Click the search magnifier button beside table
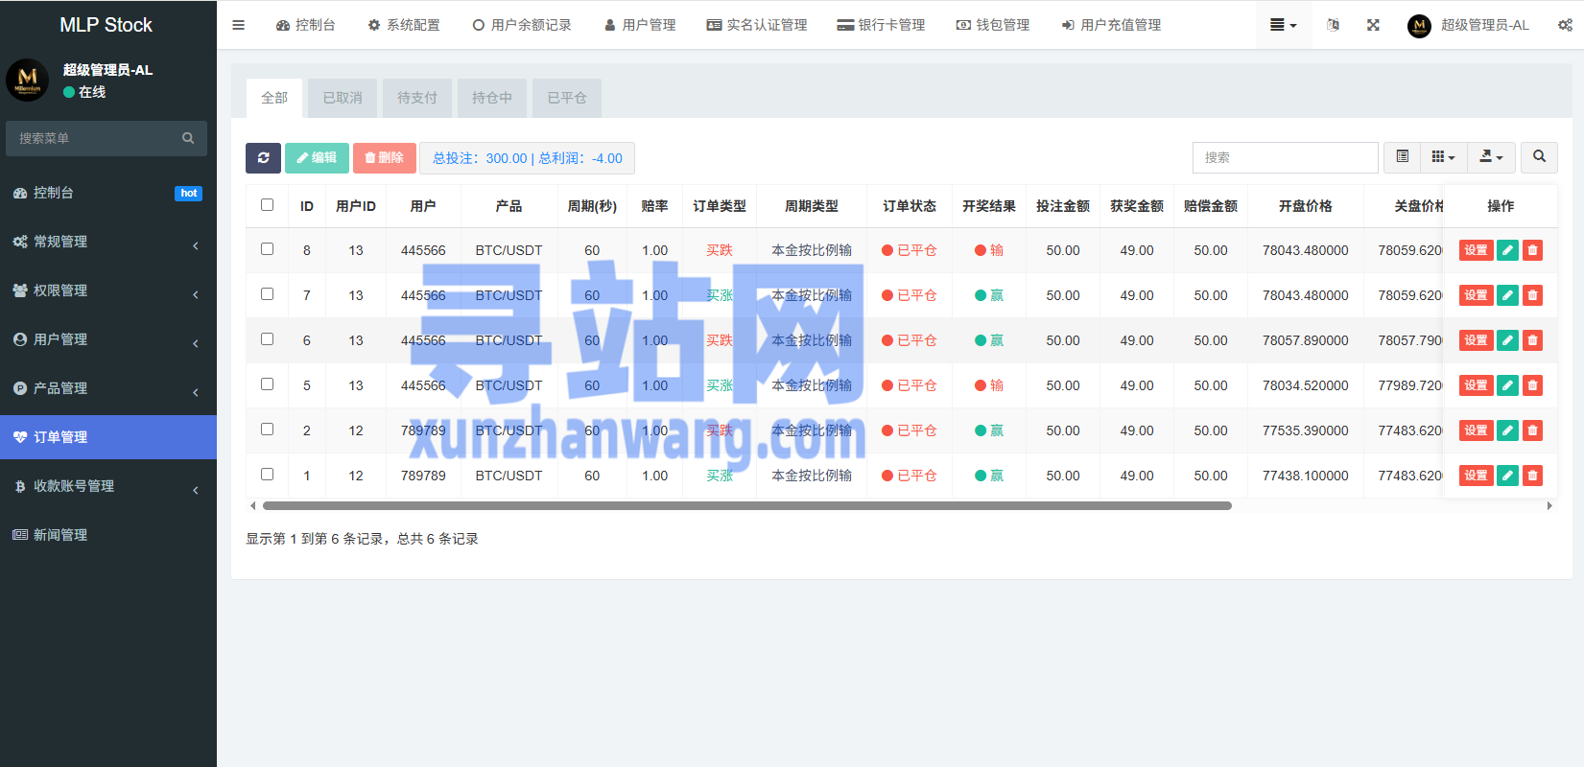 click(1539, 157)
